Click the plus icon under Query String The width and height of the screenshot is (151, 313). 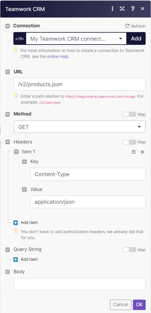tap(15, 260)
